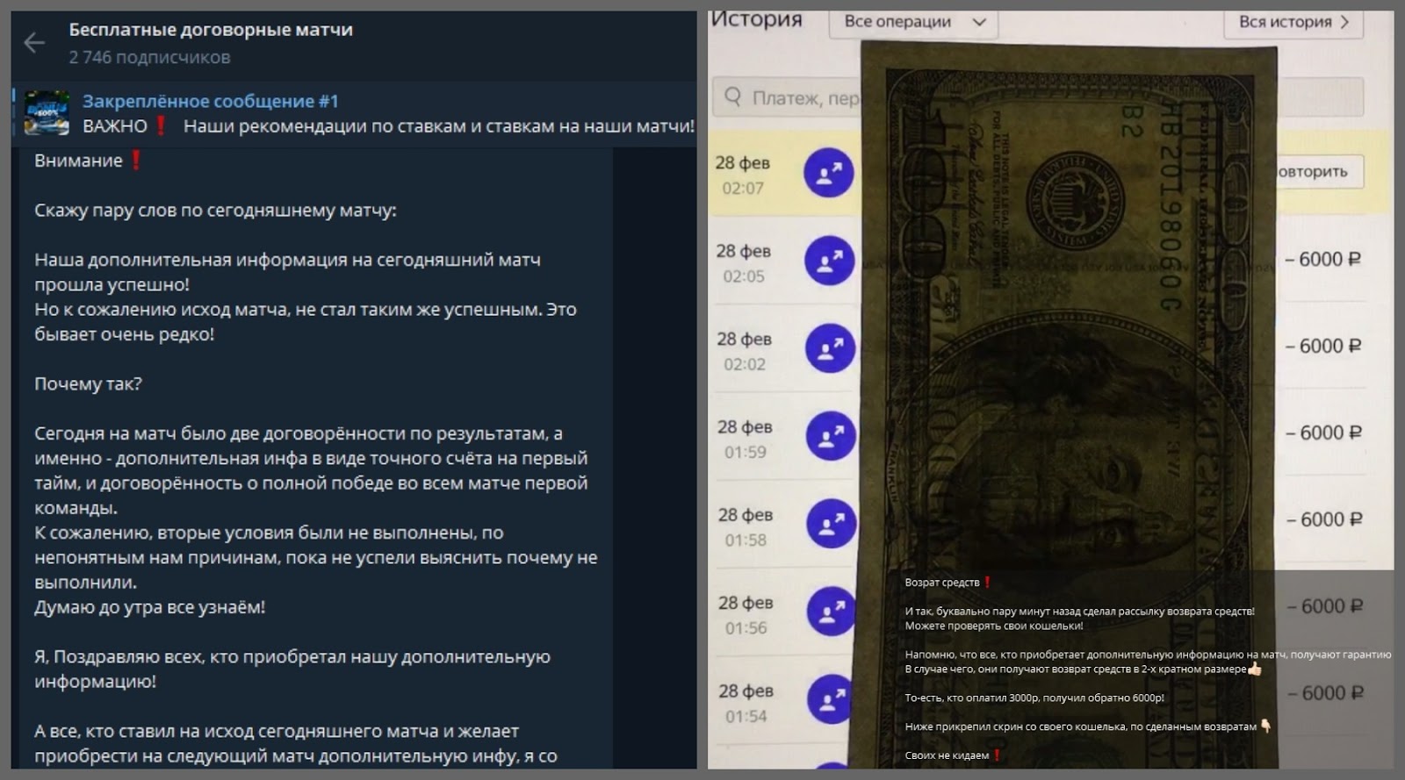Open the Все операции dropdown
The width and height of the screenshot is (1405, 780).
(913, 22)
